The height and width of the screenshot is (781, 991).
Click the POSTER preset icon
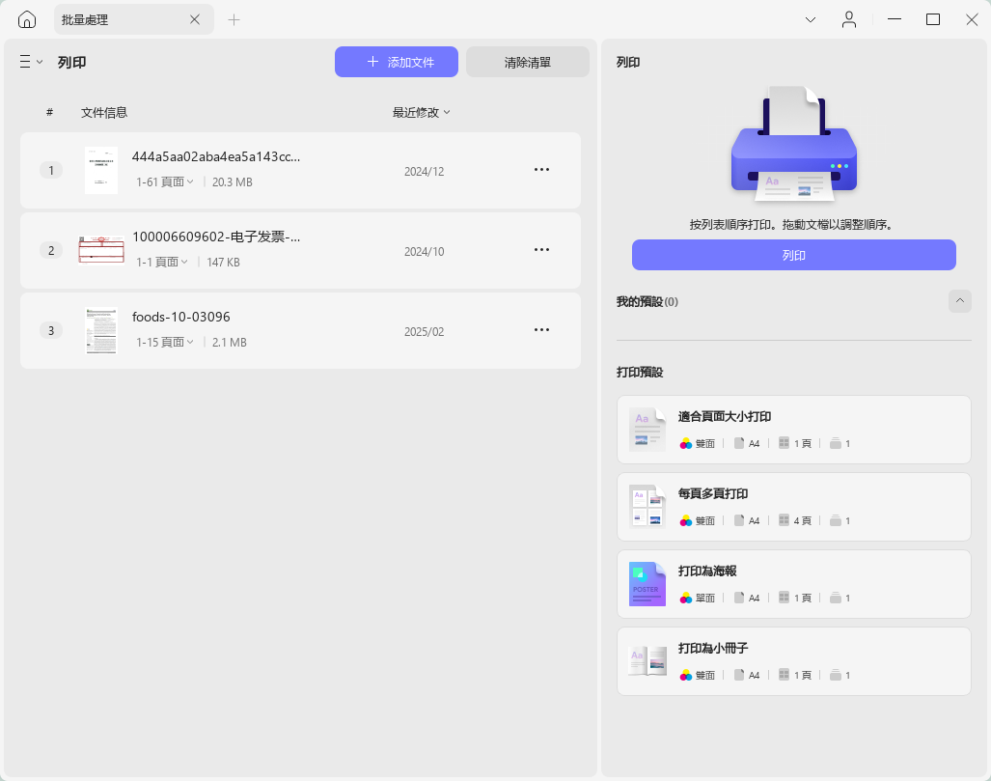(x=647, y=584)
